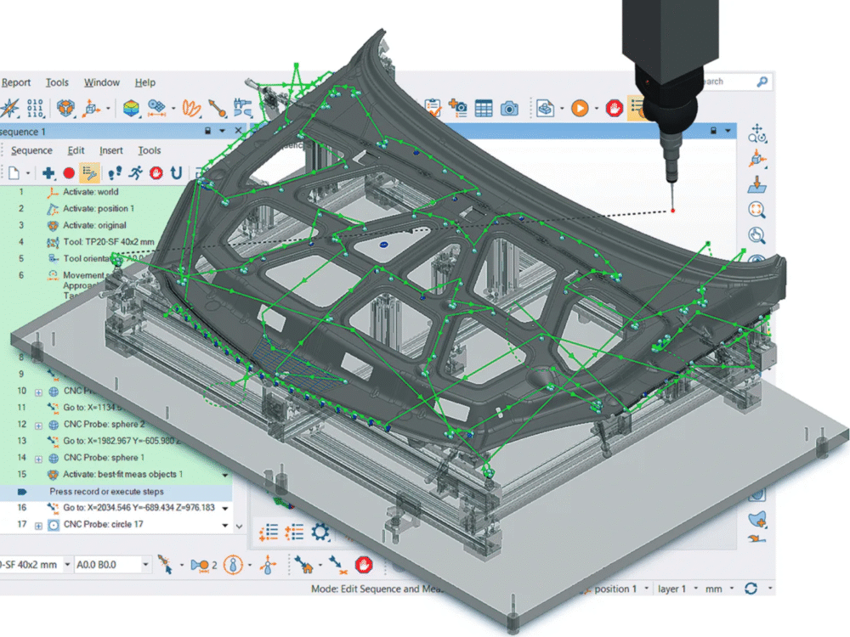Open the A0.0 B0.0 orientation dropdown
The image size is (850, 637).
145,565
